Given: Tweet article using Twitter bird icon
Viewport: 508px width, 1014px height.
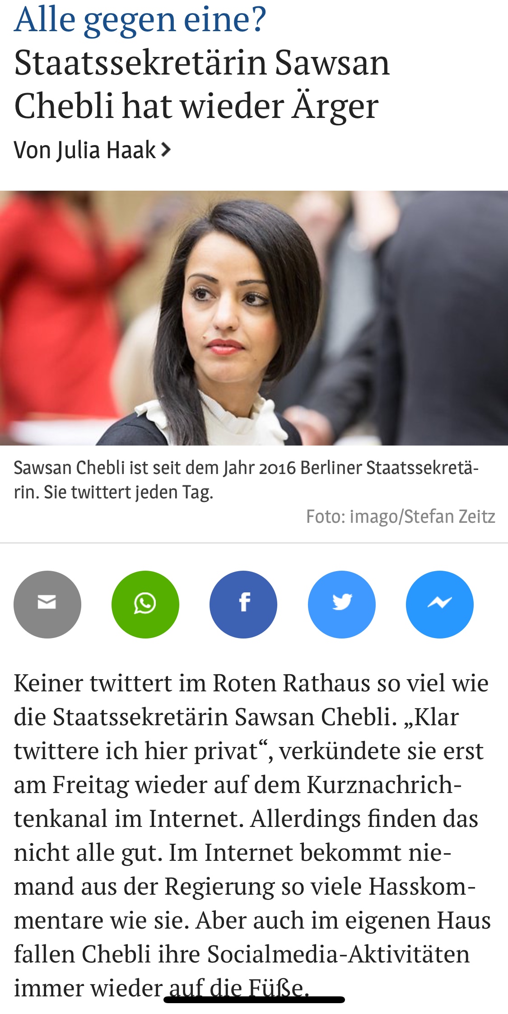Looking at the screenshot, I should pyautogui.click(x=342, y=604).
